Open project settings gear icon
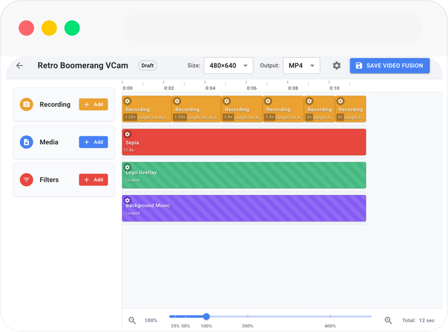Screen dimensions: 448x332 coord(337,66)
